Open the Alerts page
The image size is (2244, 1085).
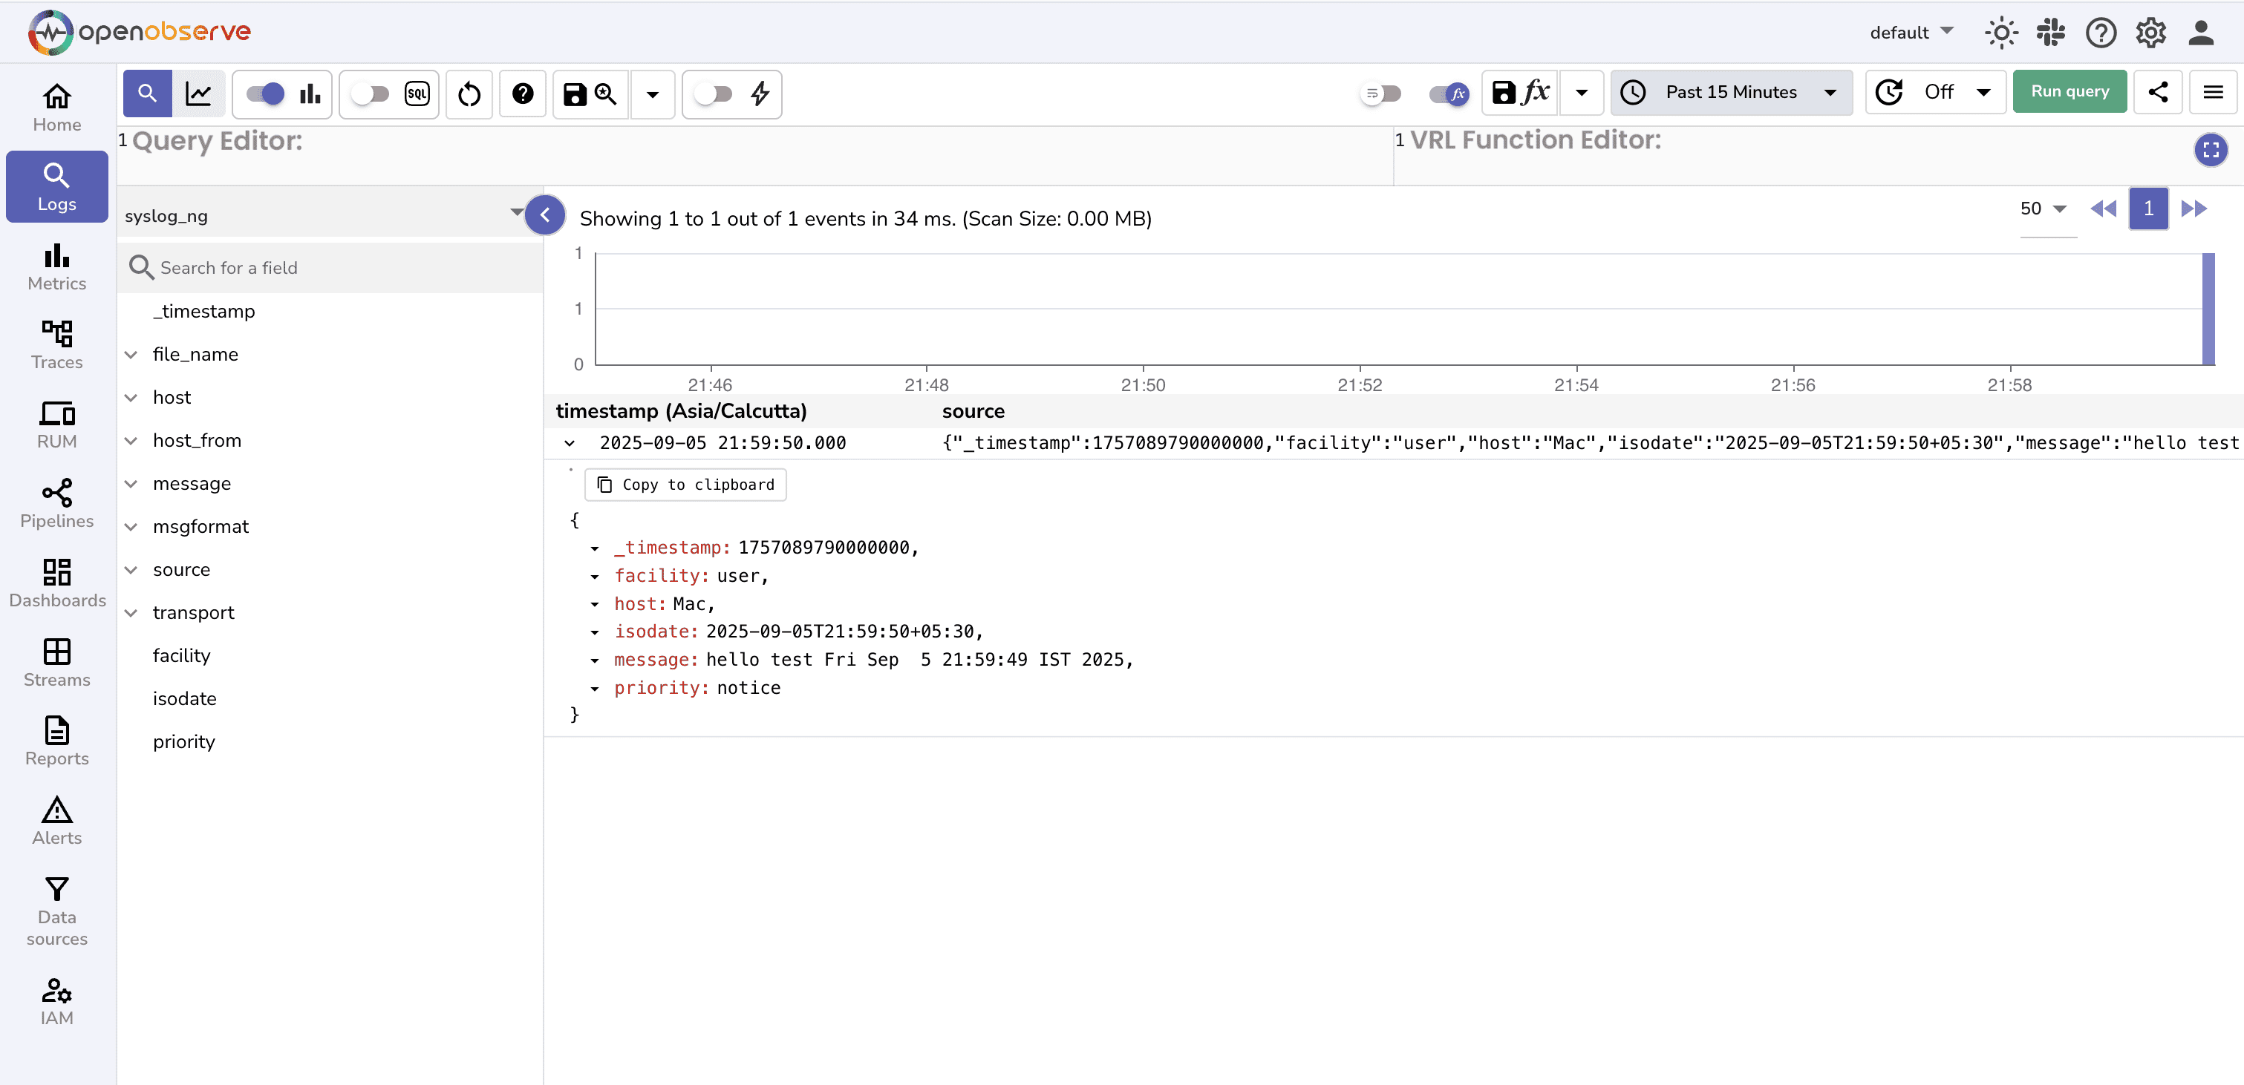(56, 821)
